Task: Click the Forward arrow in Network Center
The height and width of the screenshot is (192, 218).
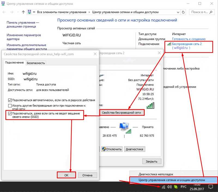Action: 12,12
